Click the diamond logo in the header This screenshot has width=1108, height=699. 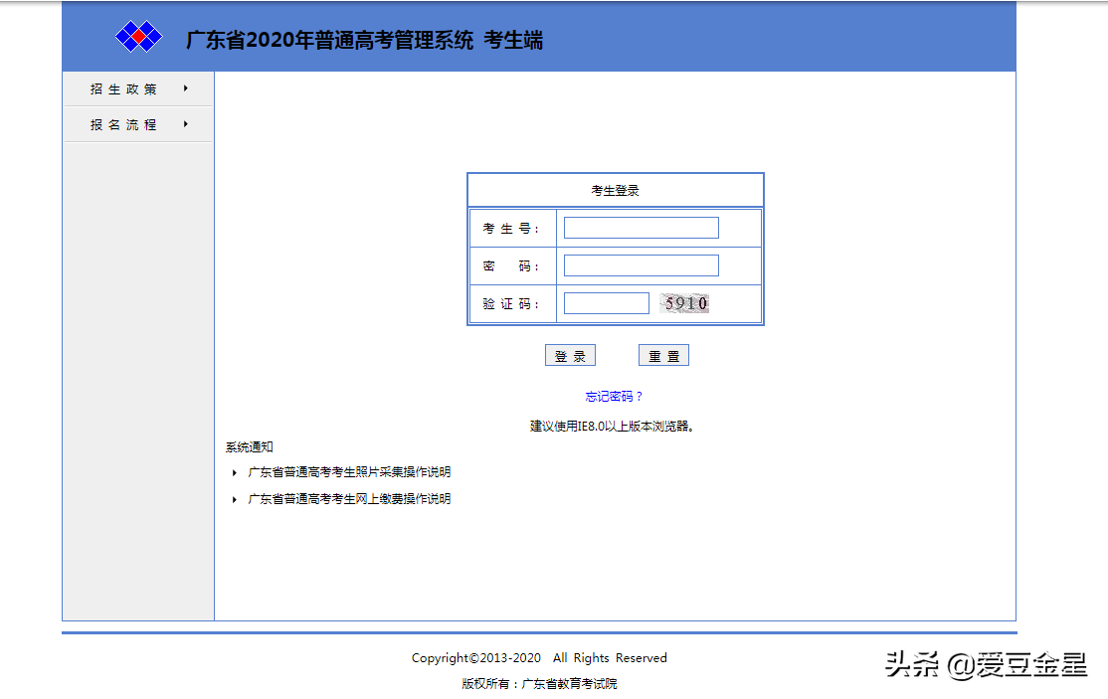[x=139, y=36]
